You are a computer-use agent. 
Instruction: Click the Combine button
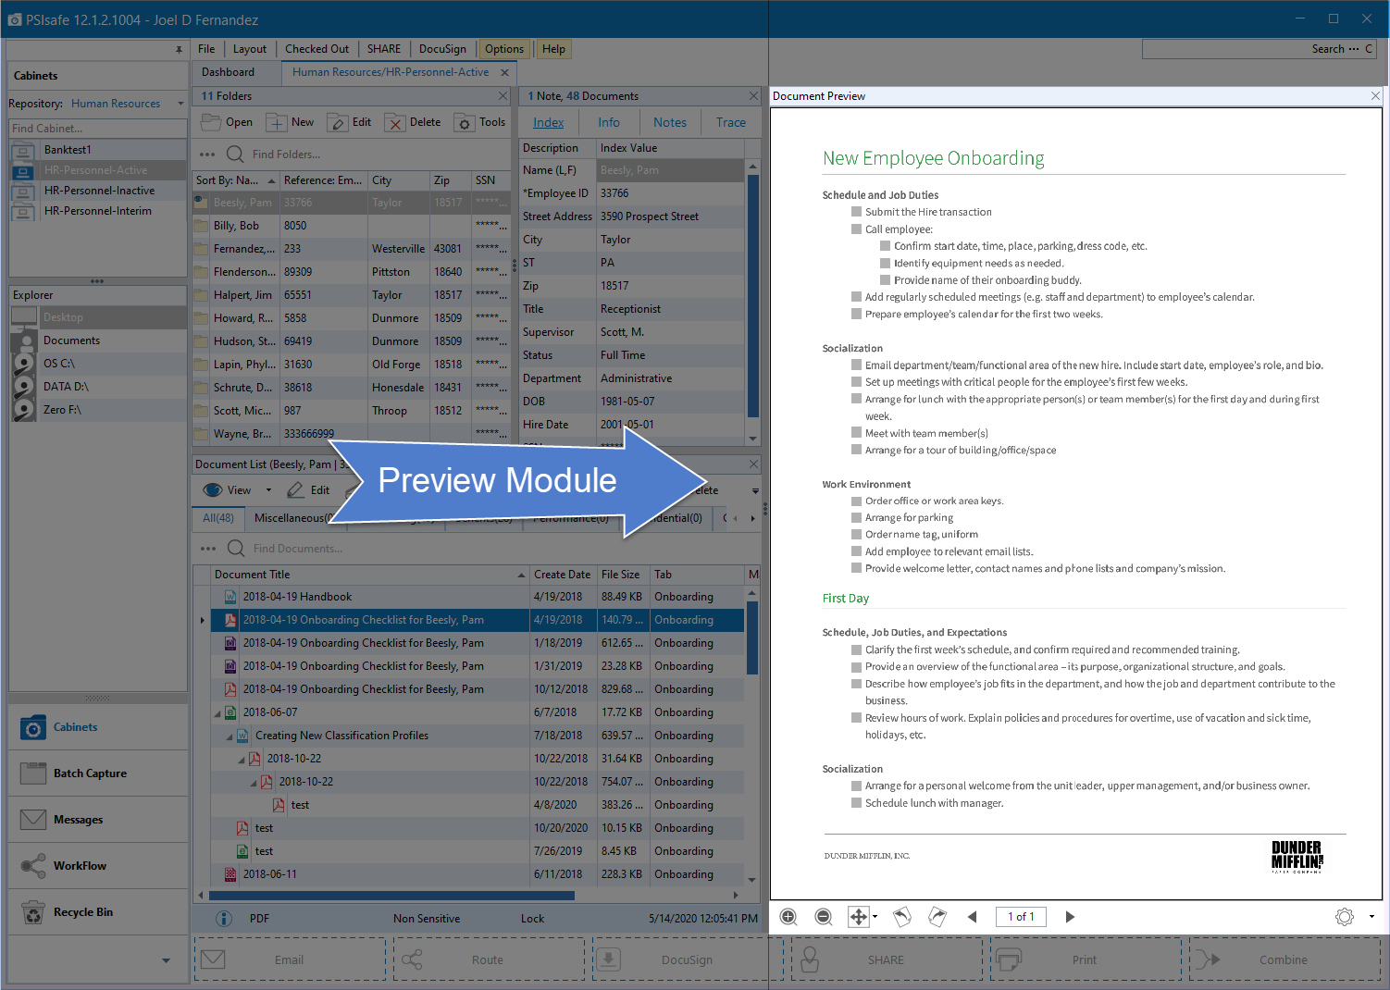(1283, 959)
